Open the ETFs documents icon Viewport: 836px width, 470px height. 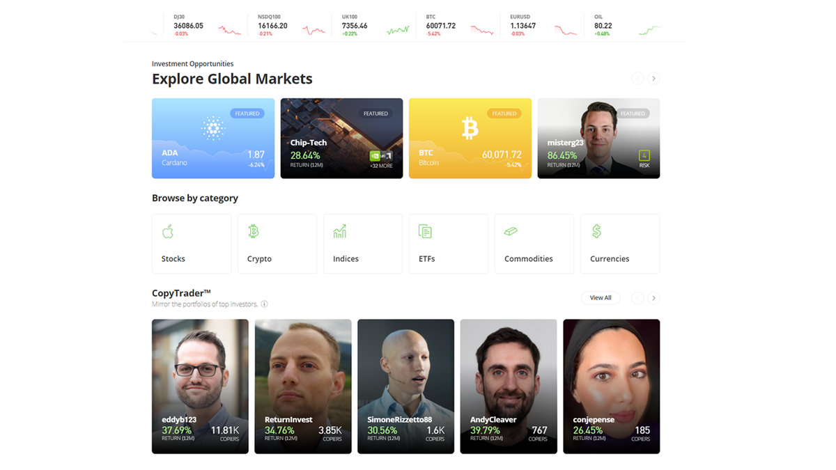[425, 230]
